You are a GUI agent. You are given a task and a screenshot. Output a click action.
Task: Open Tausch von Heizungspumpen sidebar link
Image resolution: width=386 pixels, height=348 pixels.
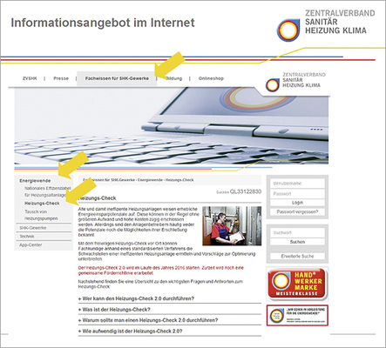[41, 215]
